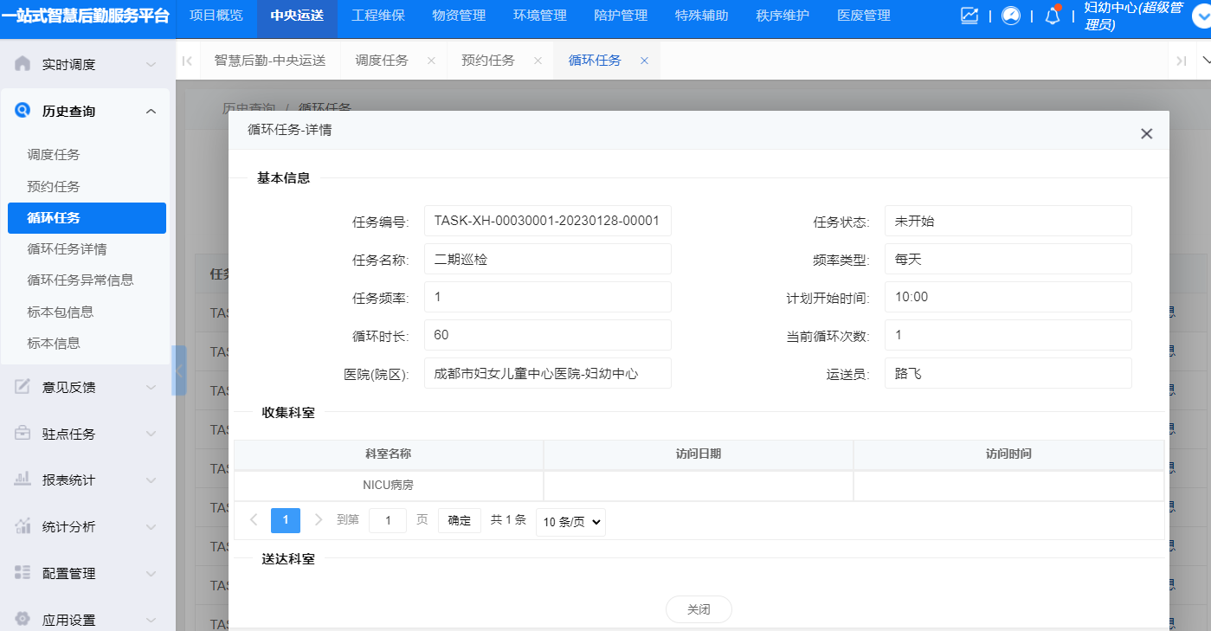This screenshot has height=631, width=1211.
Task: Select 循环任务 in the sidebar
Action: [x=87, y=218]
